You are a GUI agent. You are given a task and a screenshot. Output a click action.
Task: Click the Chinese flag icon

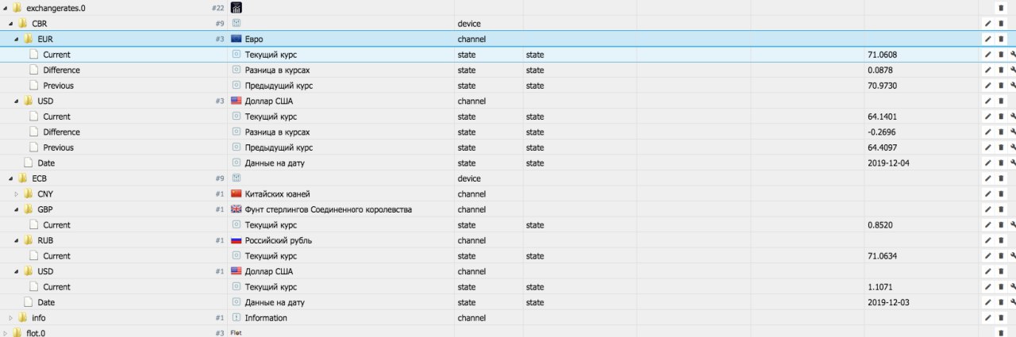(236, 193)
